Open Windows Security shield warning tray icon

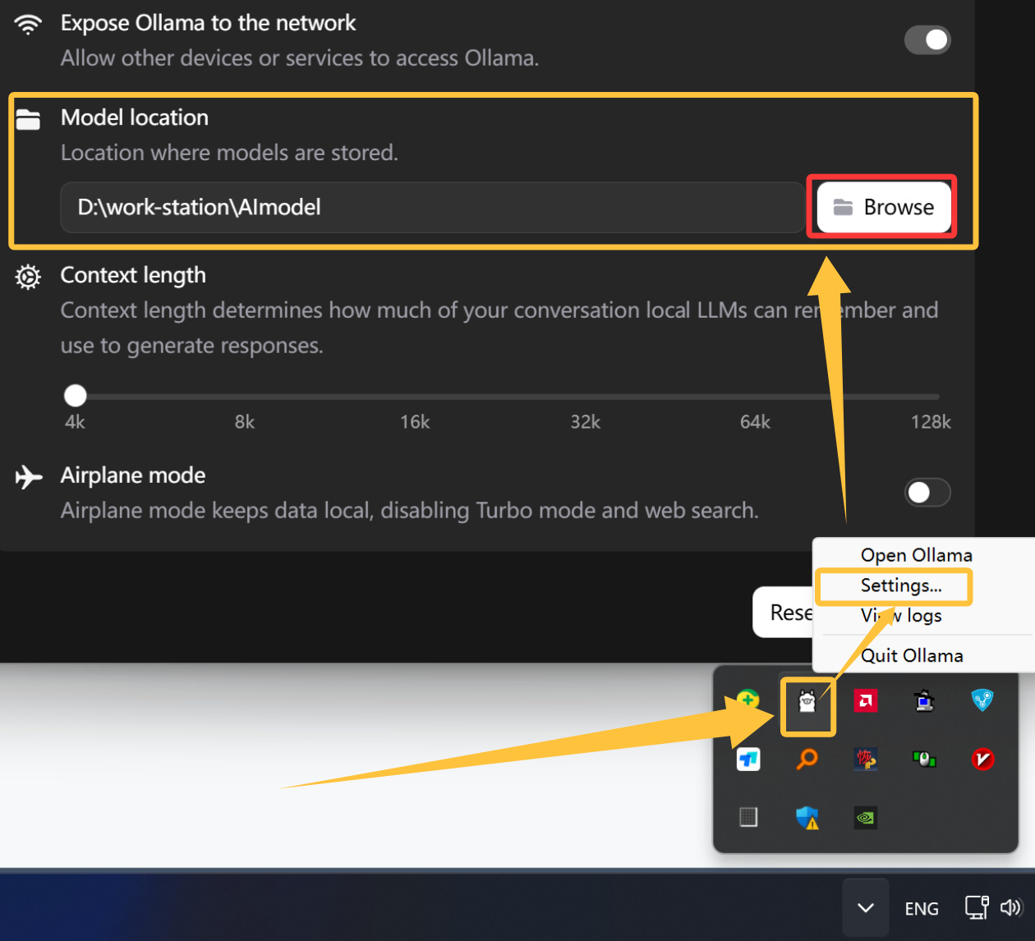[807, 817]
